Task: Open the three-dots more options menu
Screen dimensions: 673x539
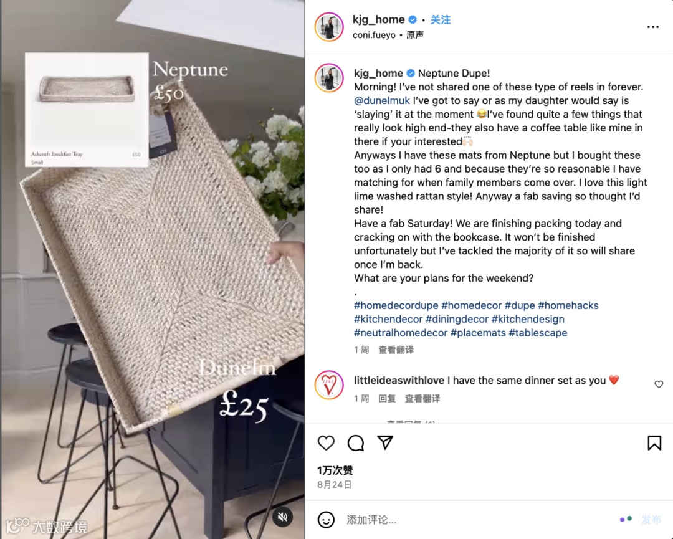Action: tap(653, 27)
